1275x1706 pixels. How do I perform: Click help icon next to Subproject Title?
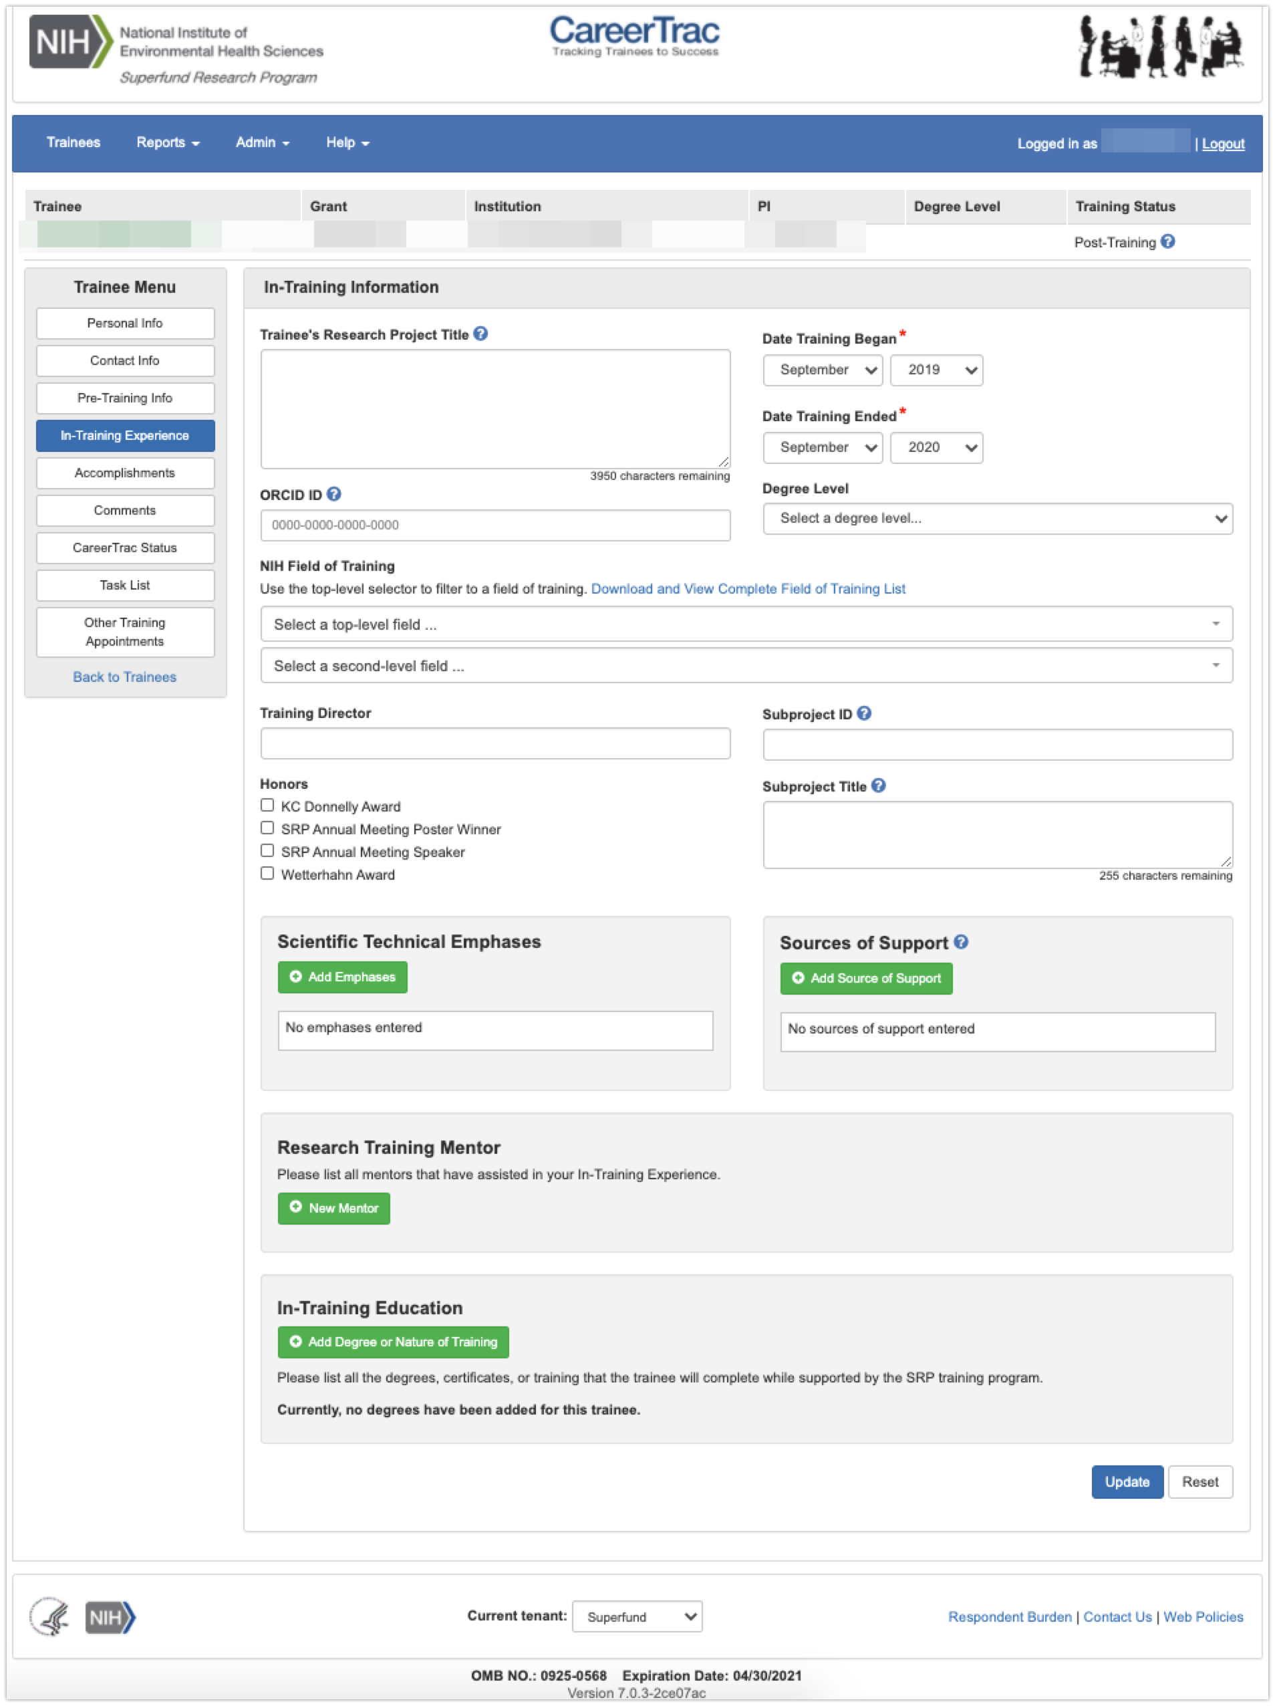point(878,786)
